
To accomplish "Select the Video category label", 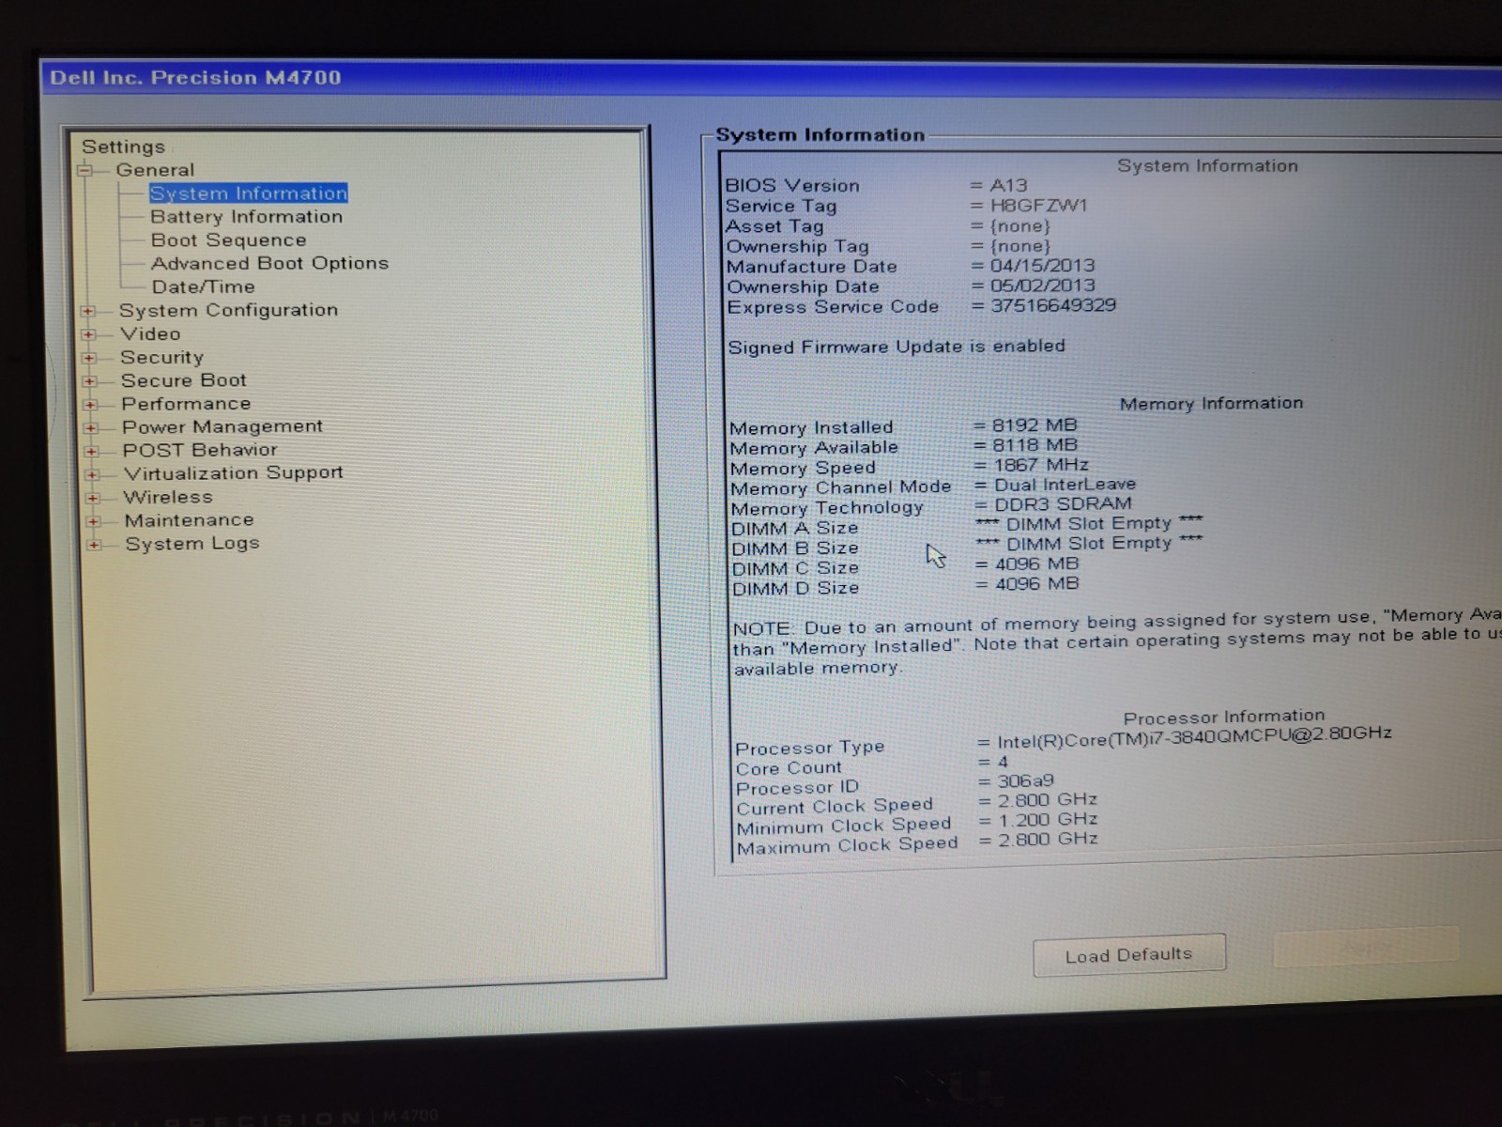I will (x=150, y=333).
